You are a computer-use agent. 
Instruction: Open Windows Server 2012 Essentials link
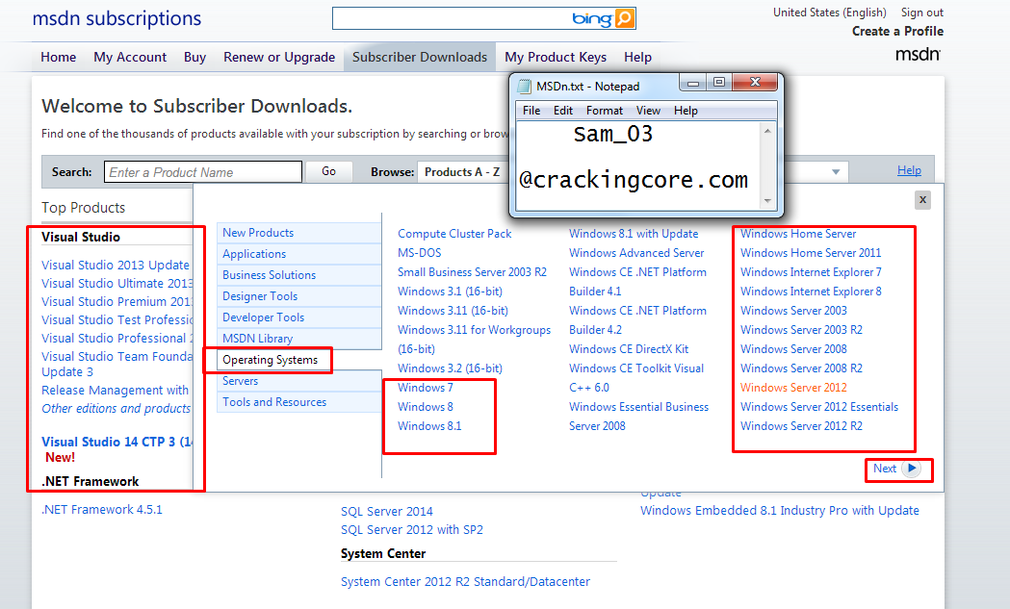[x=819, y=407]
